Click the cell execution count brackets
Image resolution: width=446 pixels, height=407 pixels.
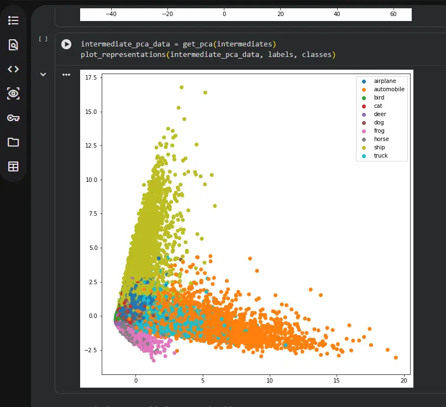pyautogui.click(x=43, y=39)
